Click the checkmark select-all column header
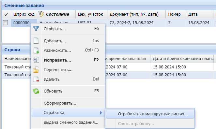216x129 pixels. coord(6,14)
